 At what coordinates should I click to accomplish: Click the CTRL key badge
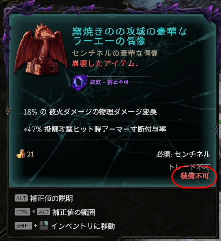coord(23,212)
